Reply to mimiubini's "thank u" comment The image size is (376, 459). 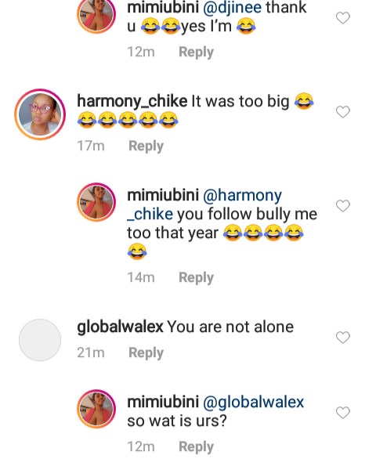[196, 52]
